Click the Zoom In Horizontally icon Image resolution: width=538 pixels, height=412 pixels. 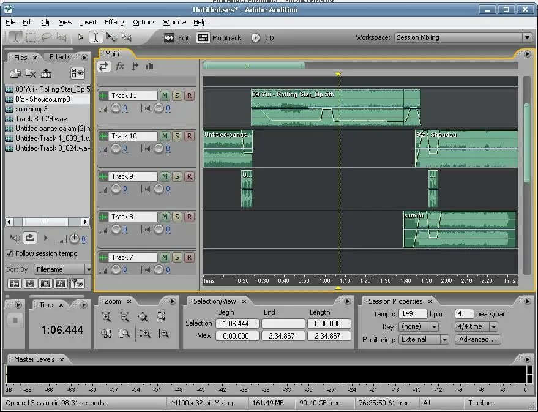(x=106, y=316)
